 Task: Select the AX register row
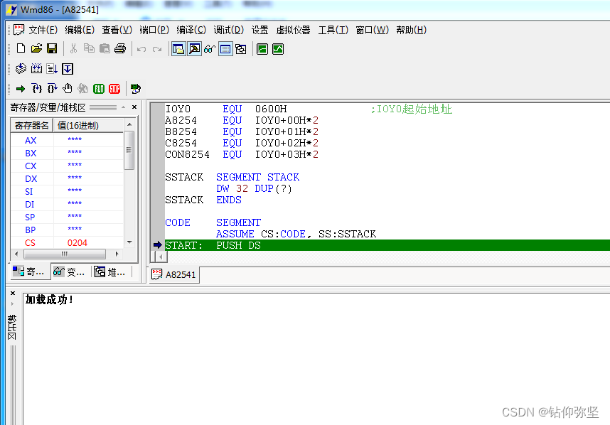(67, 140)
